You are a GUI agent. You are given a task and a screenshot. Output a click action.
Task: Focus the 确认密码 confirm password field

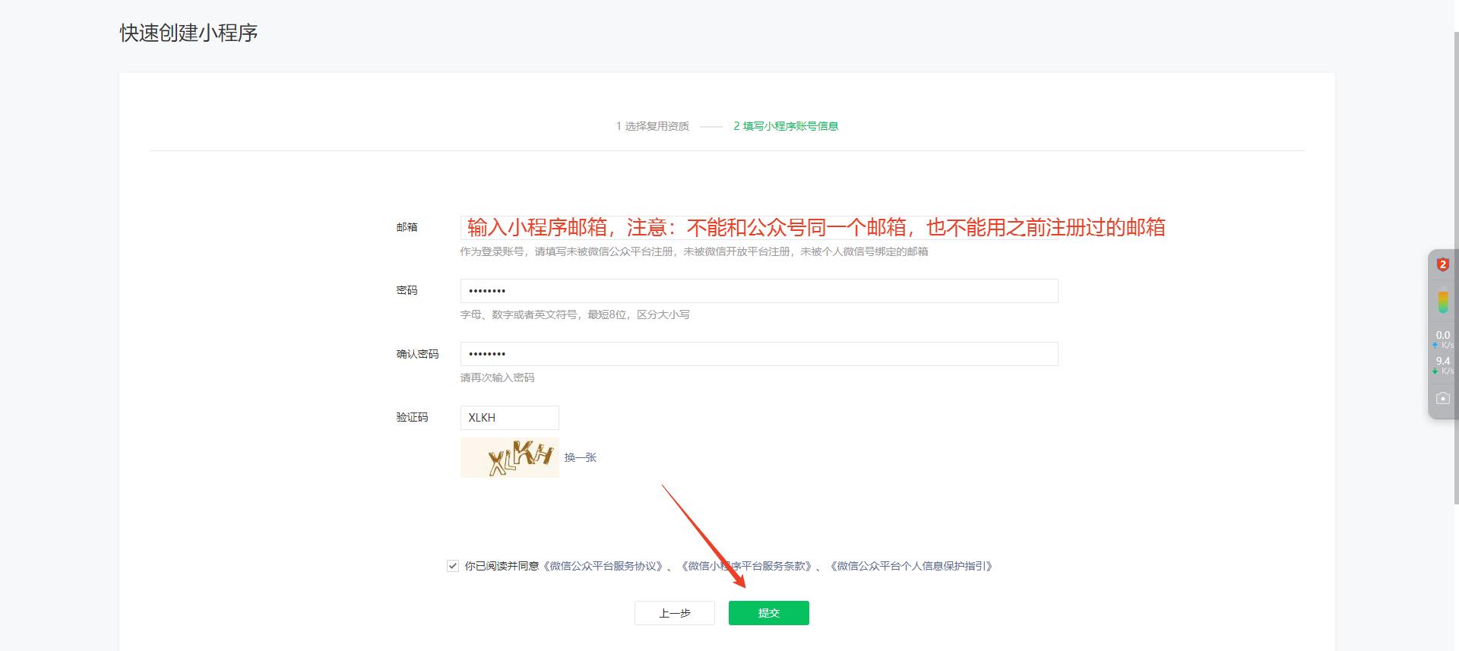759,354
